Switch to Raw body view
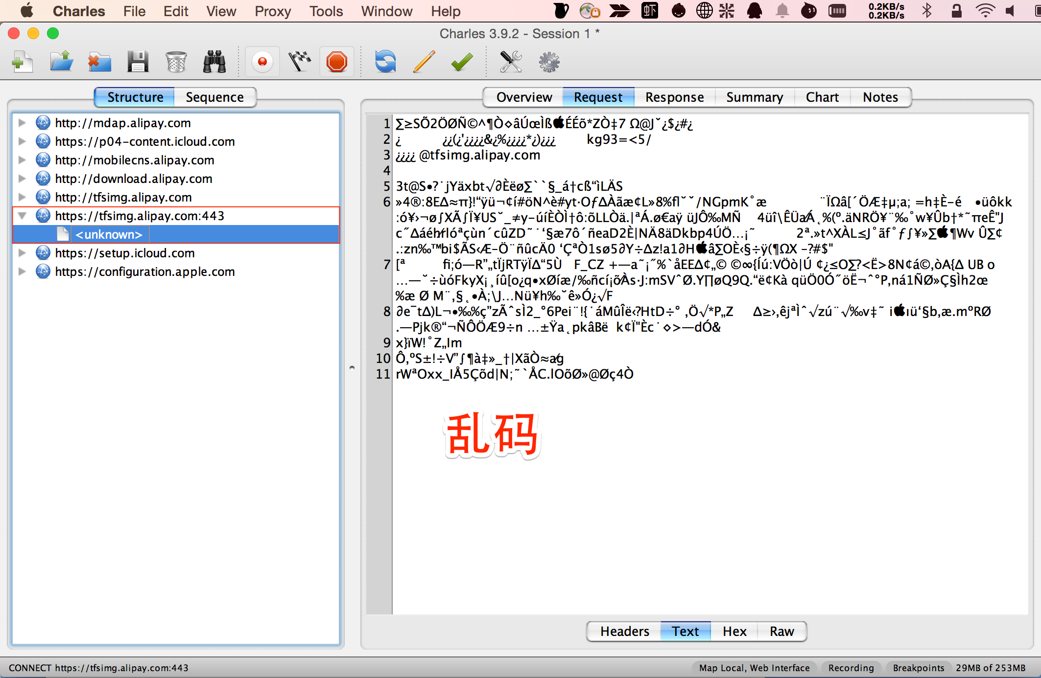The image size is (1041, 678). (x=781, y=631)
